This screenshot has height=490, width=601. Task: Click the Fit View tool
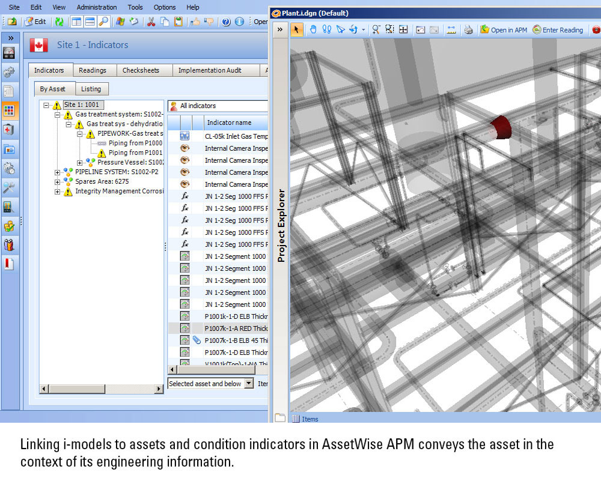pyautogui.click(x=403, y=29)
